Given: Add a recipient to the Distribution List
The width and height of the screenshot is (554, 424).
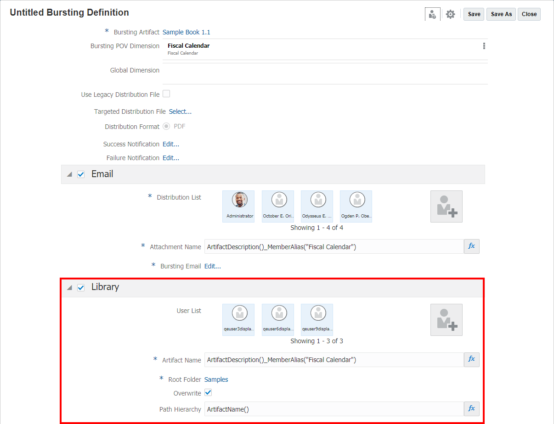Looking at the screenshot, I should pos(446,206).
